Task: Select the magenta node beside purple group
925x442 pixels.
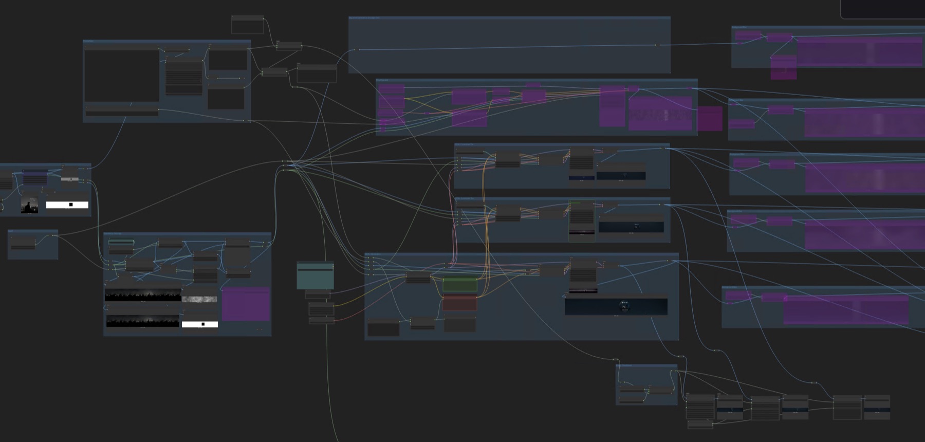Action: 710,118
